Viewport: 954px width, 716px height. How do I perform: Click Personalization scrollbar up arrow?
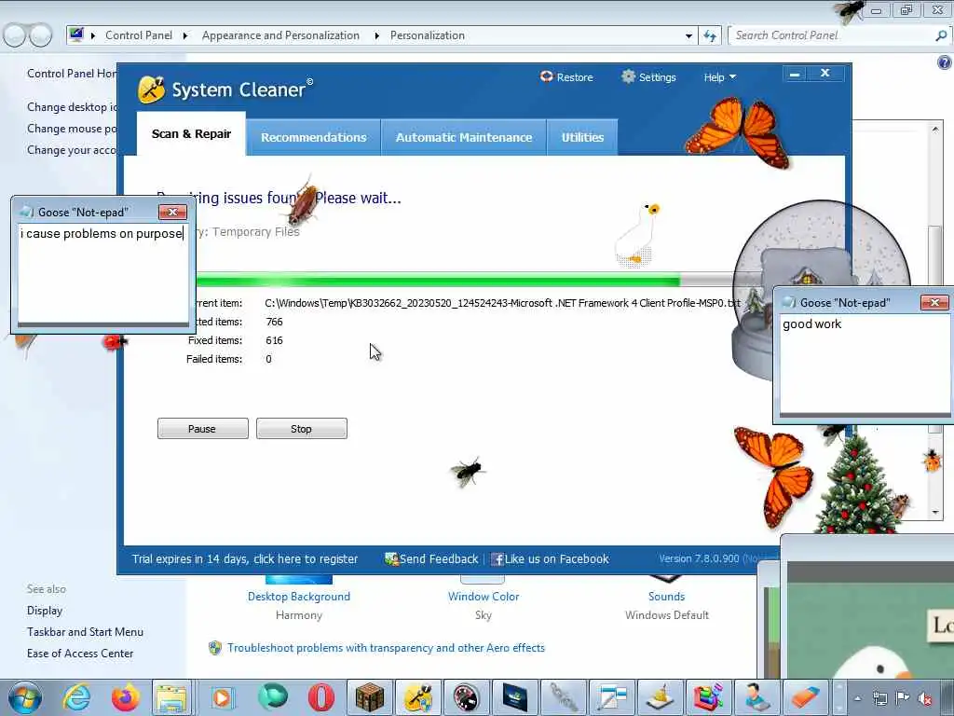pos(935,129)
